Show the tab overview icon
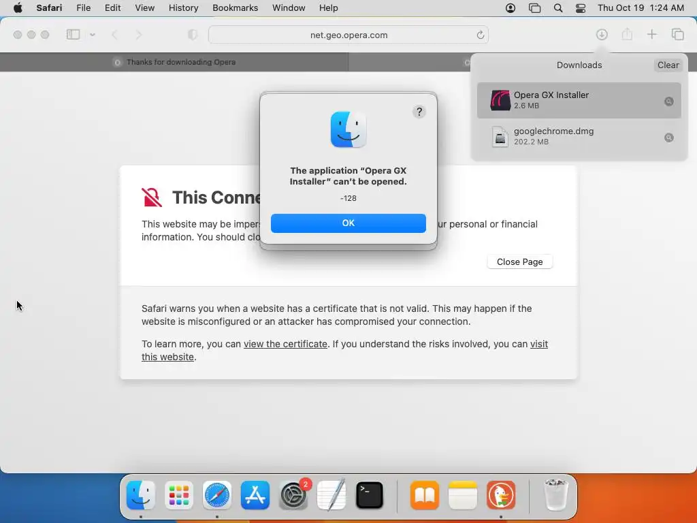Image resolution: width=697 pixels, height=523 pixels. 677,34
